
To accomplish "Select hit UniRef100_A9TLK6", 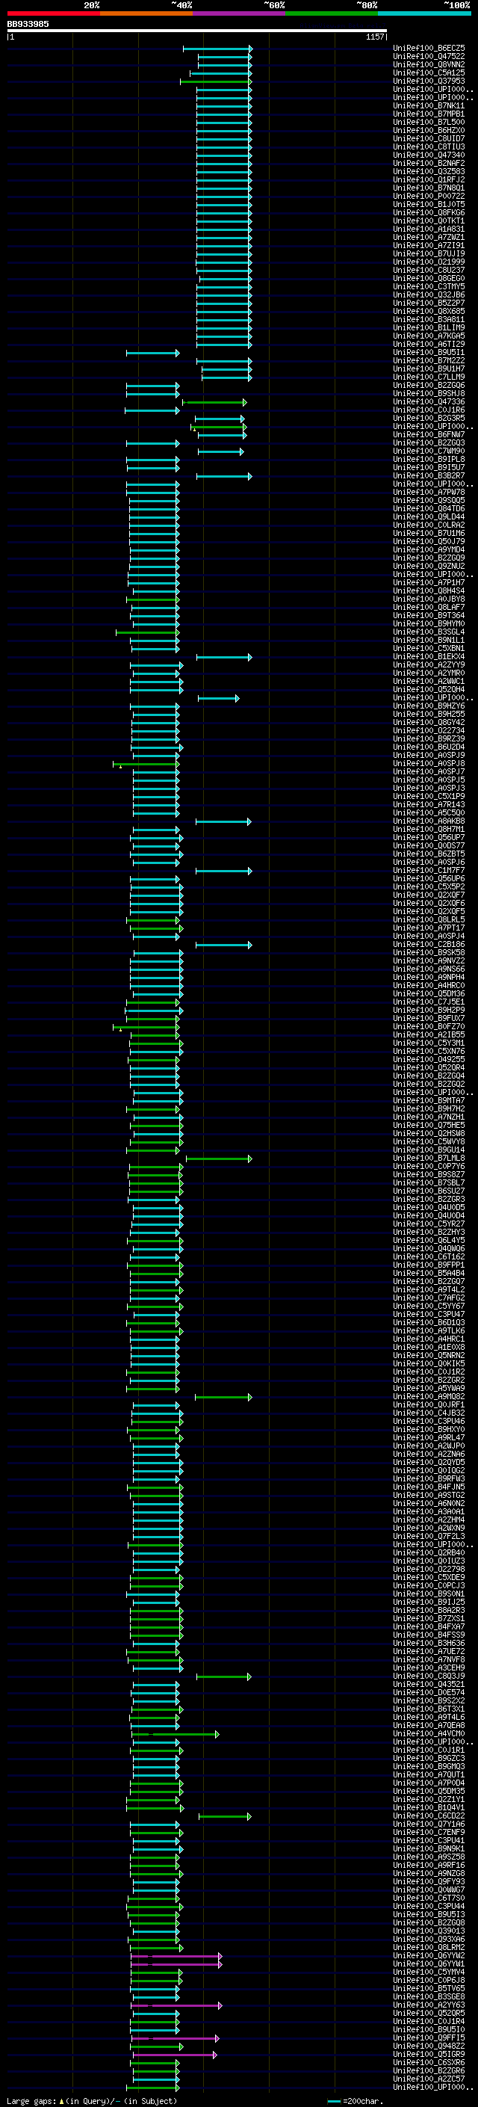I will pos(429,1332).
